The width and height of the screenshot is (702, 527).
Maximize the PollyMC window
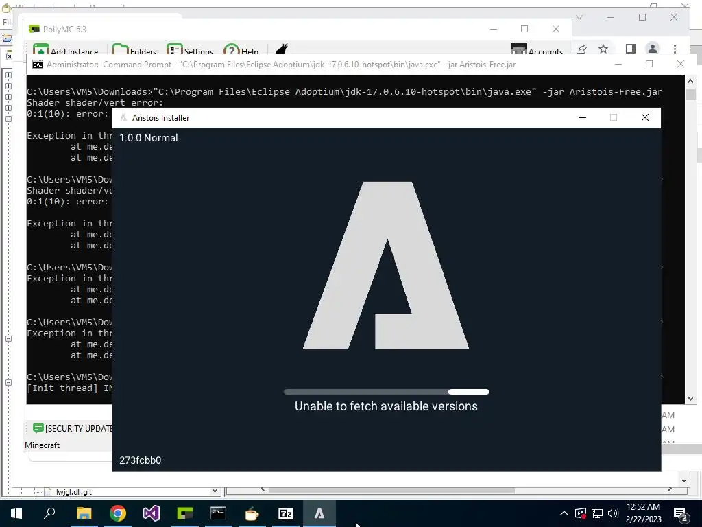click(524, 29)
